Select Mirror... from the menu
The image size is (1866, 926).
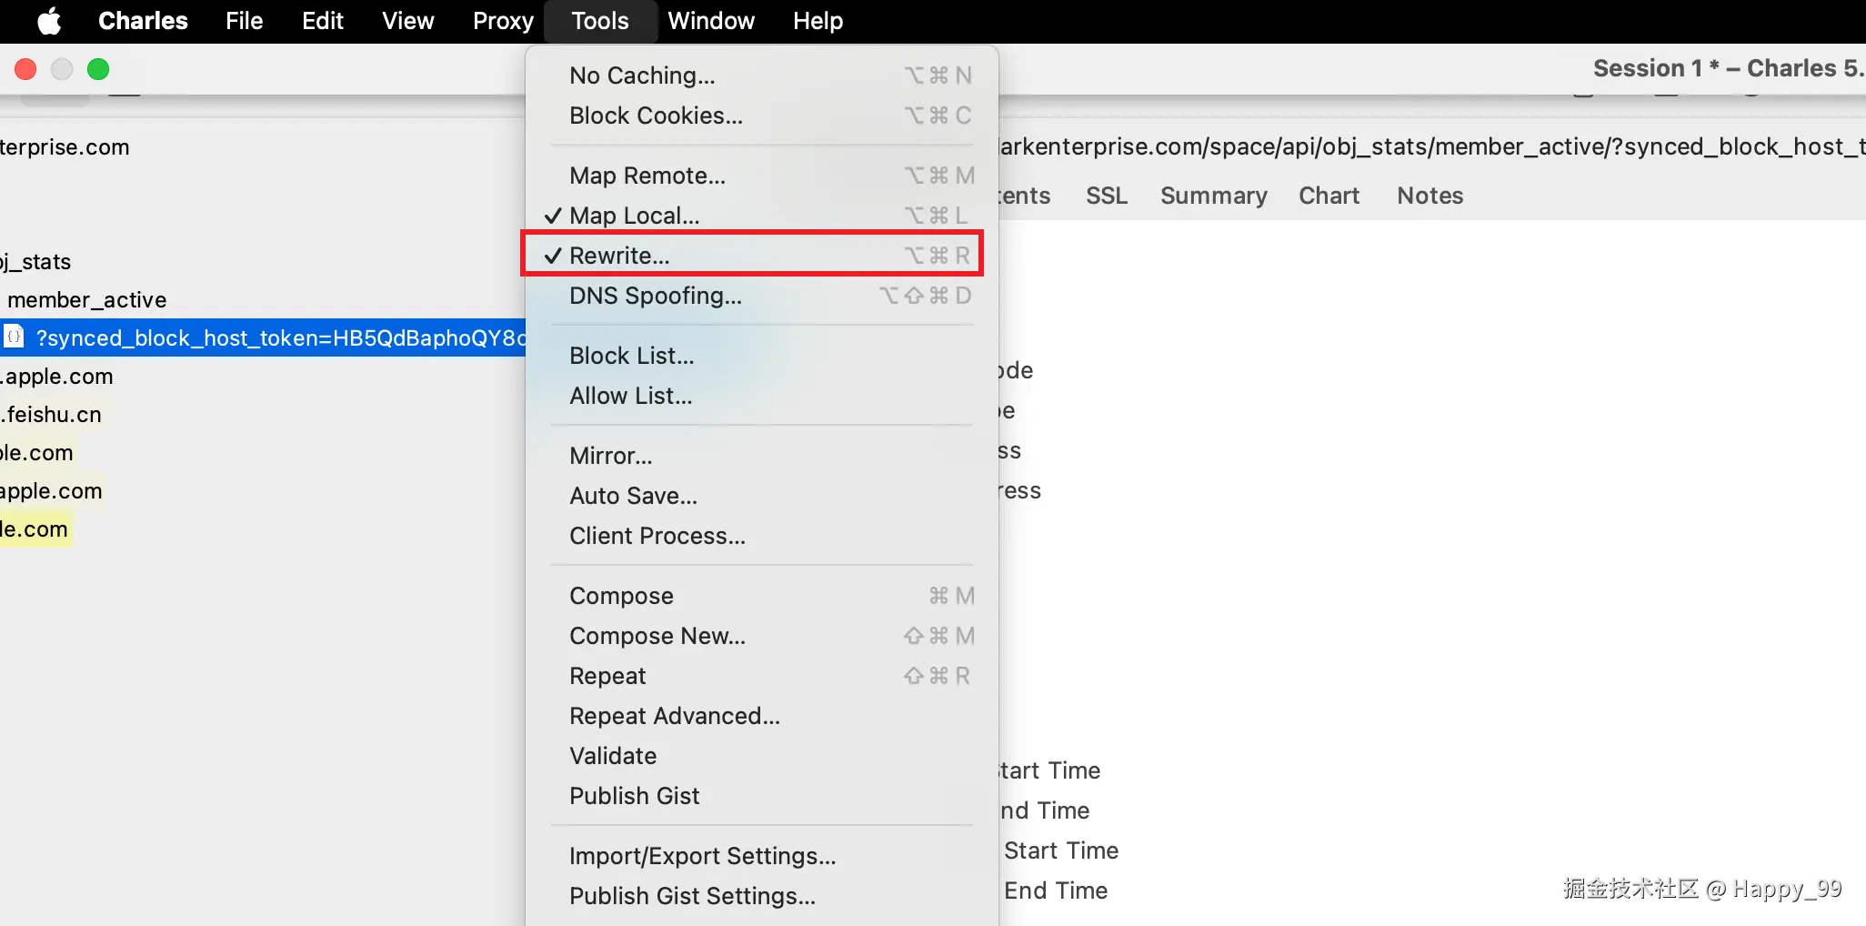[x=762, y=456]
